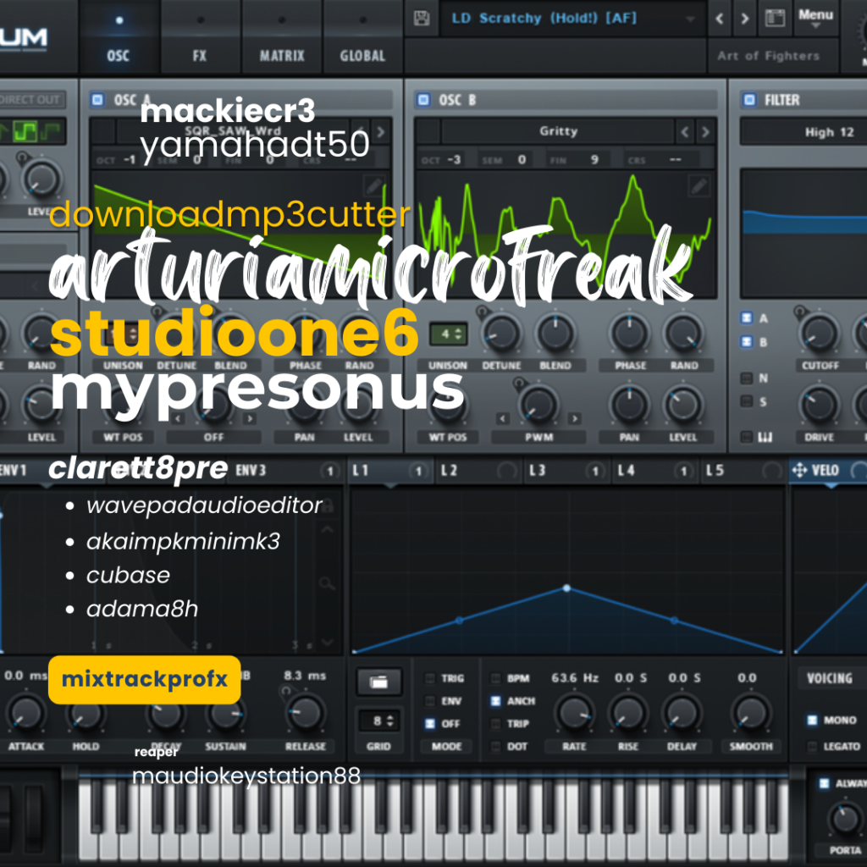Open OSC A wavetable editor pencil

point(374,186)
